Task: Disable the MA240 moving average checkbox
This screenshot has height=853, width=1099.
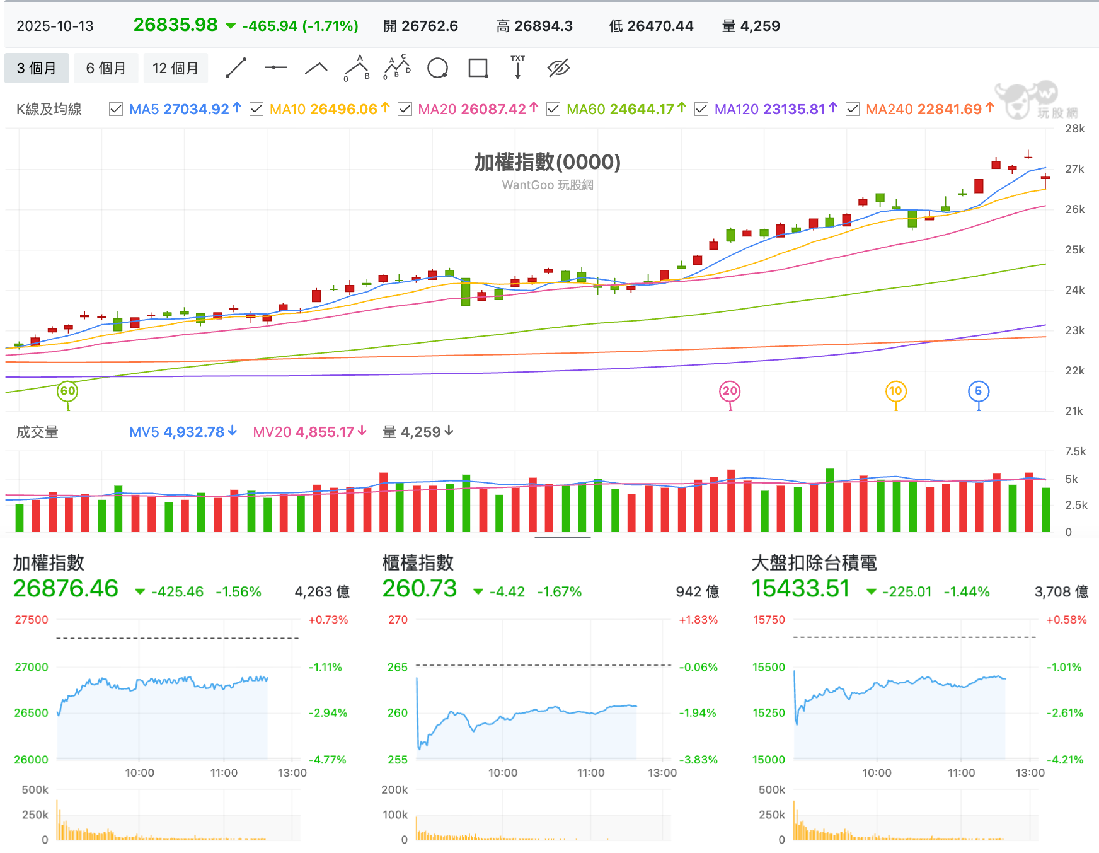Action: tap(853, 109)
